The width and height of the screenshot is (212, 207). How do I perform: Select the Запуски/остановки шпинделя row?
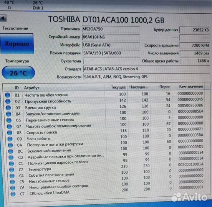click(105, 113)
